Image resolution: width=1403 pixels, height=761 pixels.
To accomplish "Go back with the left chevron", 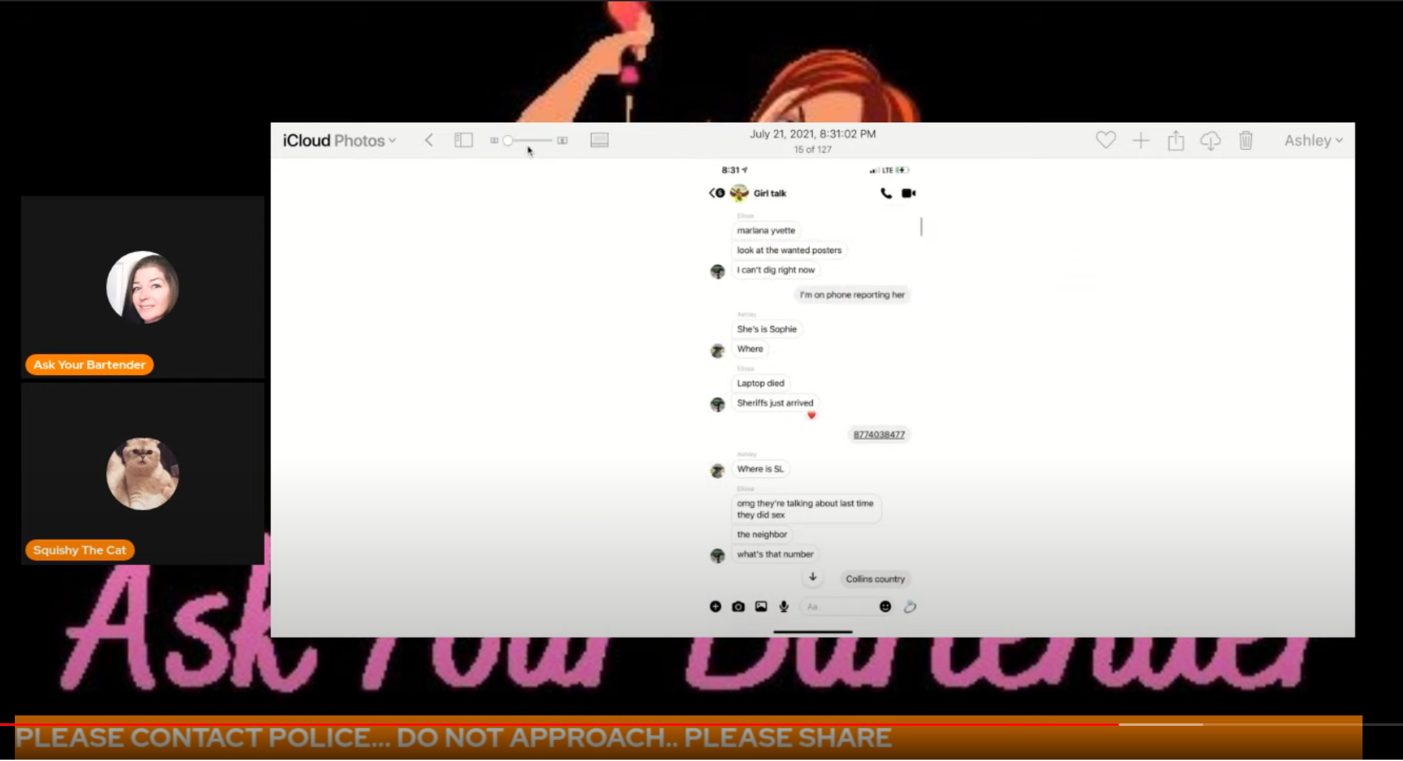I will click(428, 140).
